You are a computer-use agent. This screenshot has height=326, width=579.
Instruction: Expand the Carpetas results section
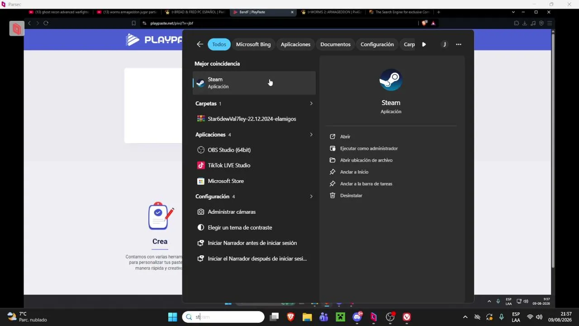tap(311, 104)
